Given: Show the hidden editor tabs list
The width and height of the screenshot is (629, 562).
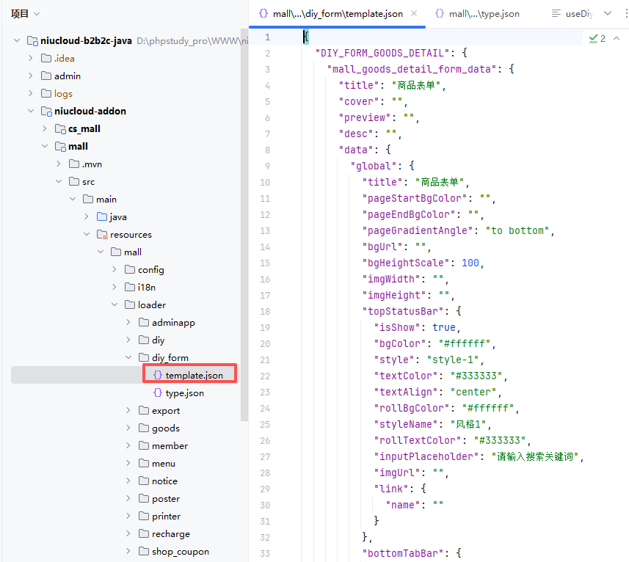Looking at the screenshot, I should point(608,13).
